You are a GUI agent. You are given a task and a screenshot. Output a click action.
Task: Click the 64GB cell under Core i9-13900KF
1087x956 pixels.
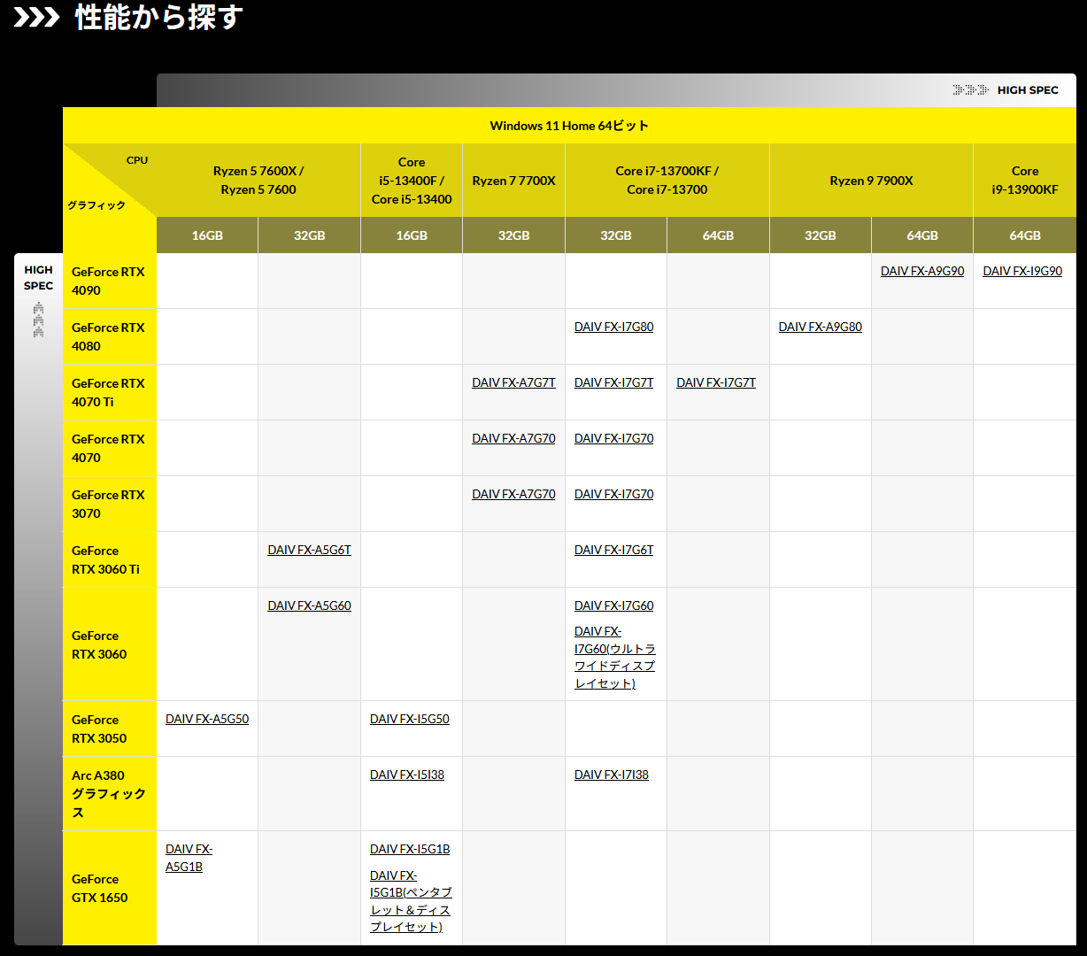click(x=1025, y=235)
